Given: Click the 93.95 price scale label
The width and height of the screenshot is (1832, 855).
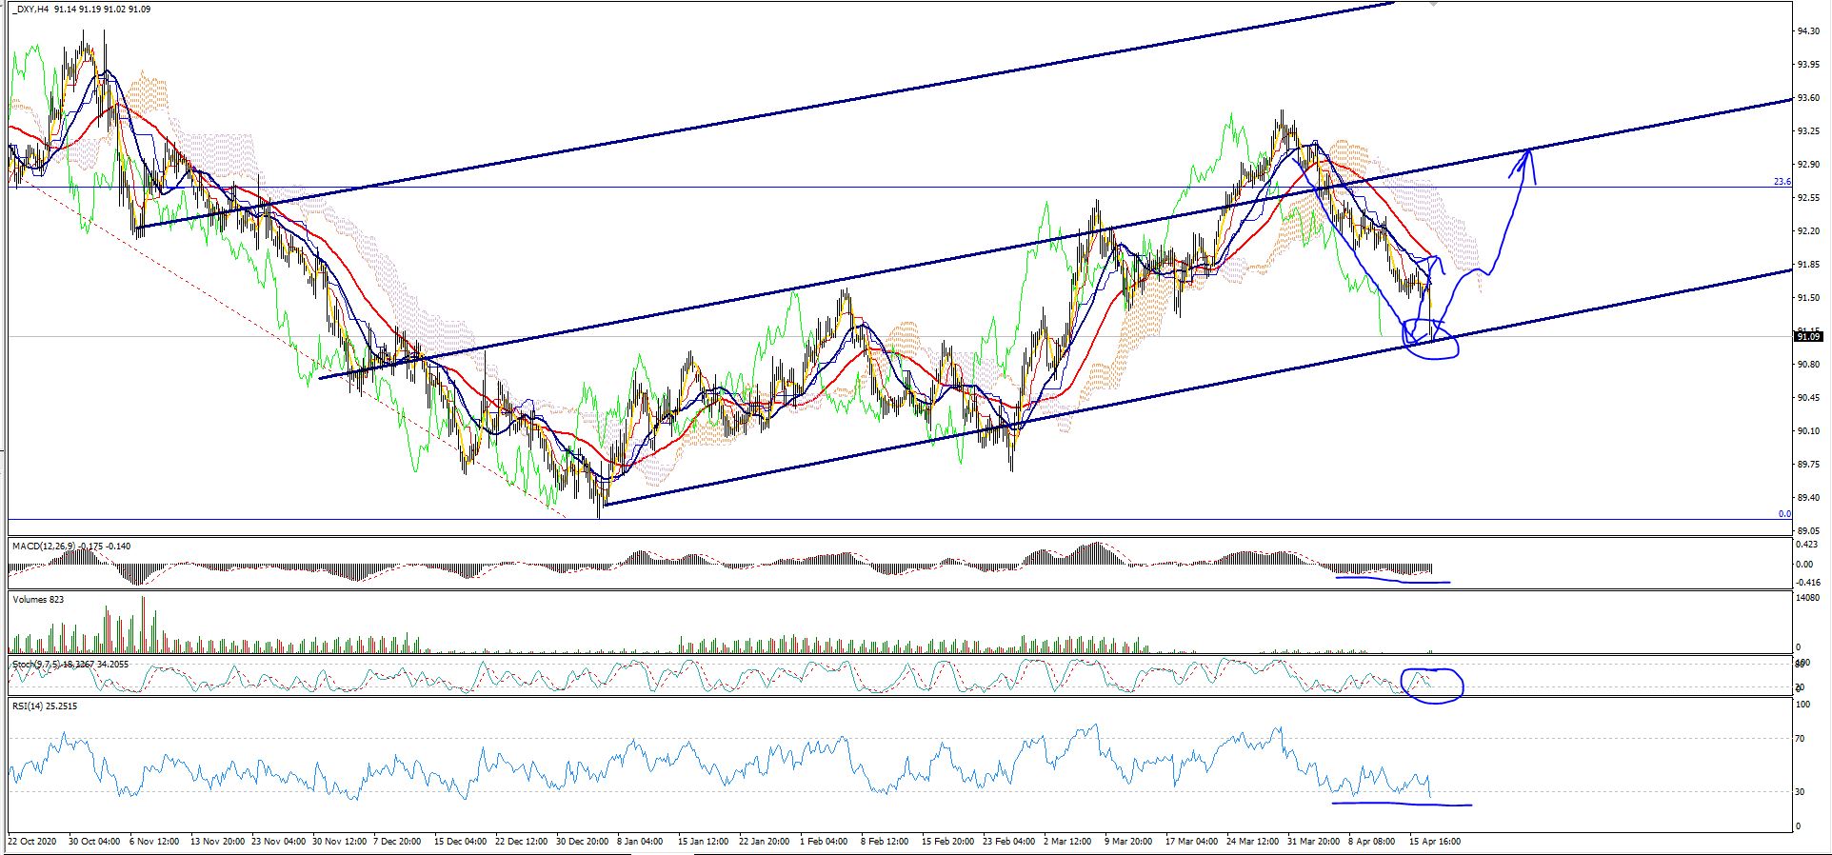Looking at the screenshot, I should 1806,65.
